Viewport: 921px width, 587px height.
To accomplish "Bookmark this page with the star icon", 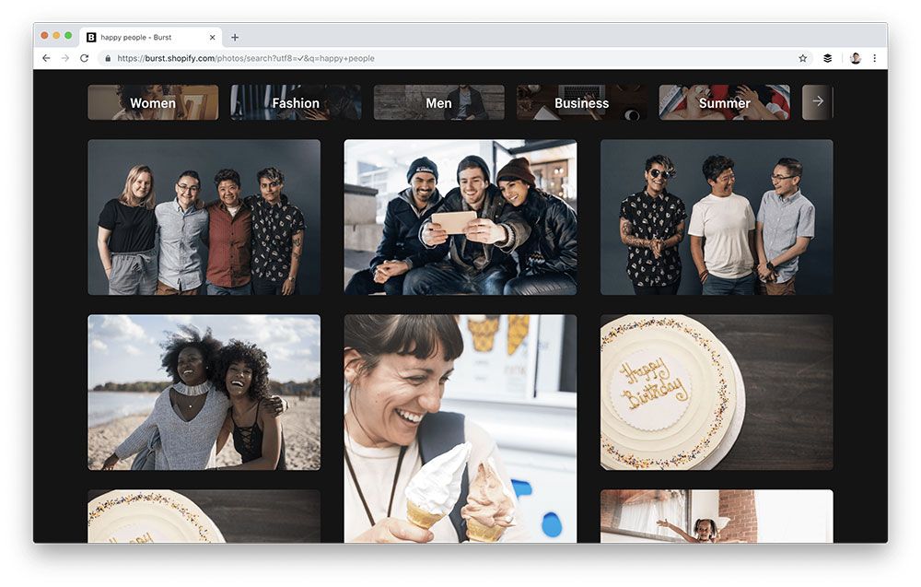I will click(x=803, y=58).
